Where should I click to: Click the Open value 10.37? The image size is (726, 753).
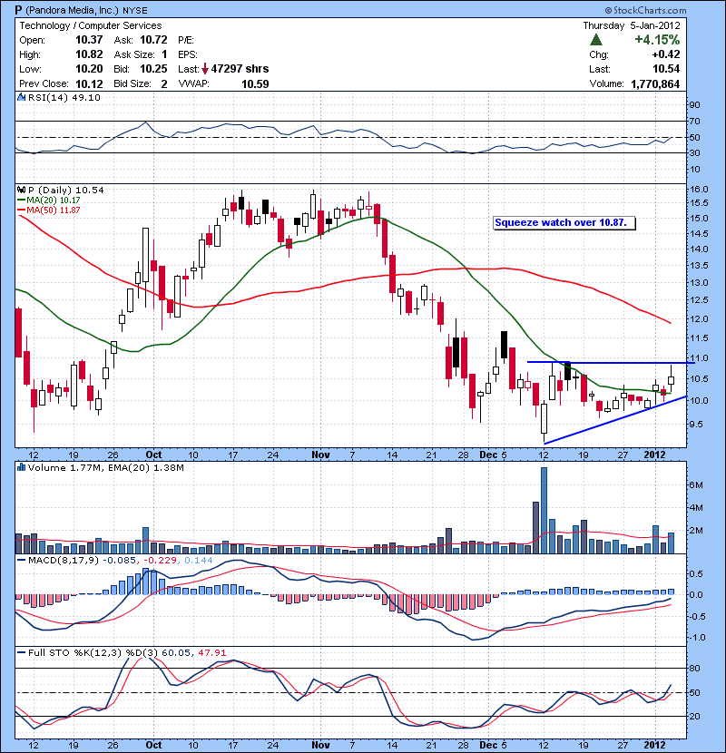pyautogui.click(x=89, y=40)
